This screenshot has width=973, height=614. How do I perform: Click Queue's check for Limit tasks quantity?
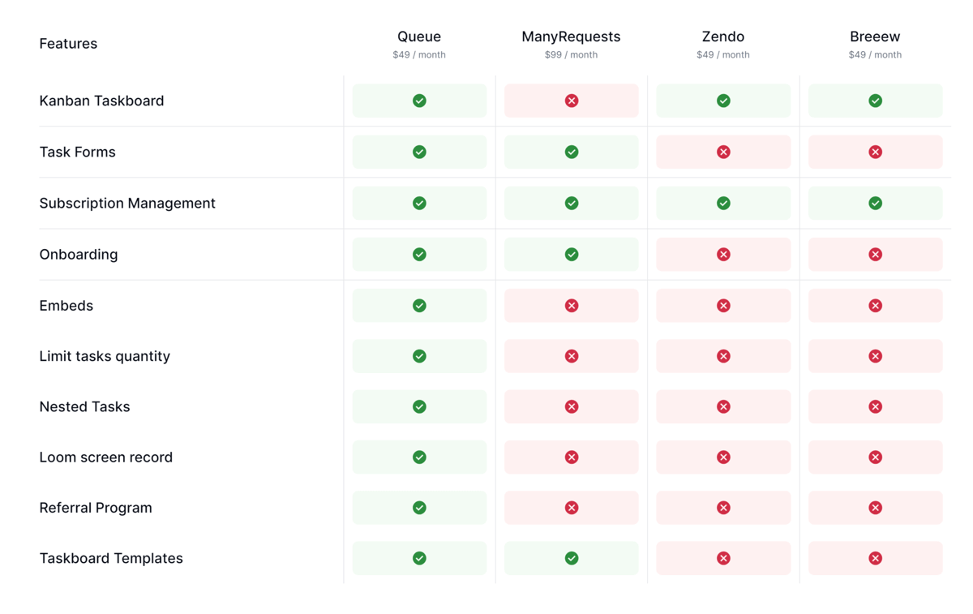point(419,356)
